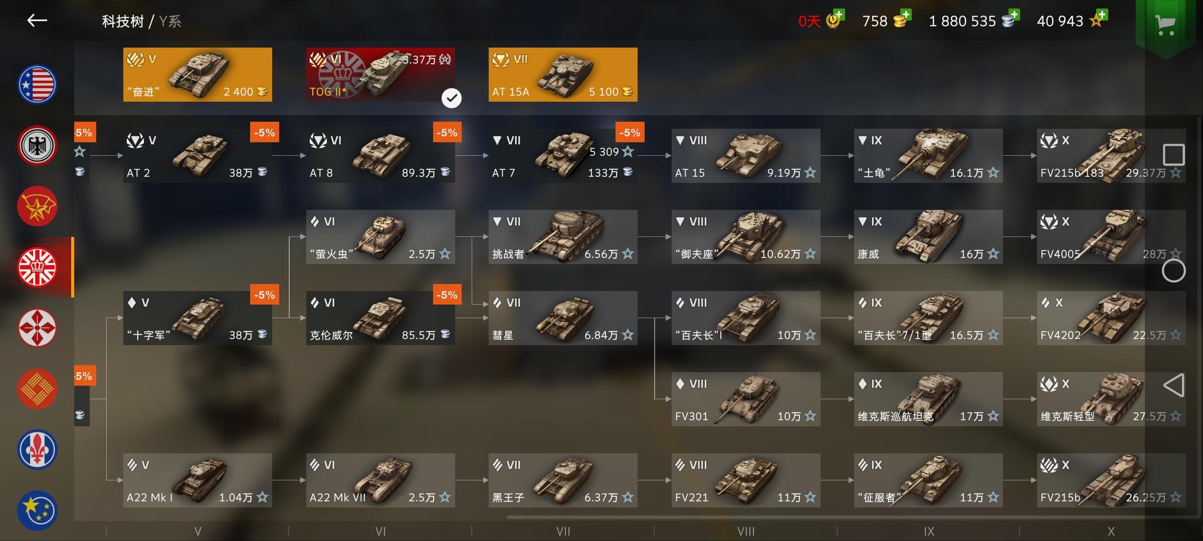The height and width of the screenshot is (541, 1203).
Task: Open the 彗星 tier VII tank
Action: [563, 318]
